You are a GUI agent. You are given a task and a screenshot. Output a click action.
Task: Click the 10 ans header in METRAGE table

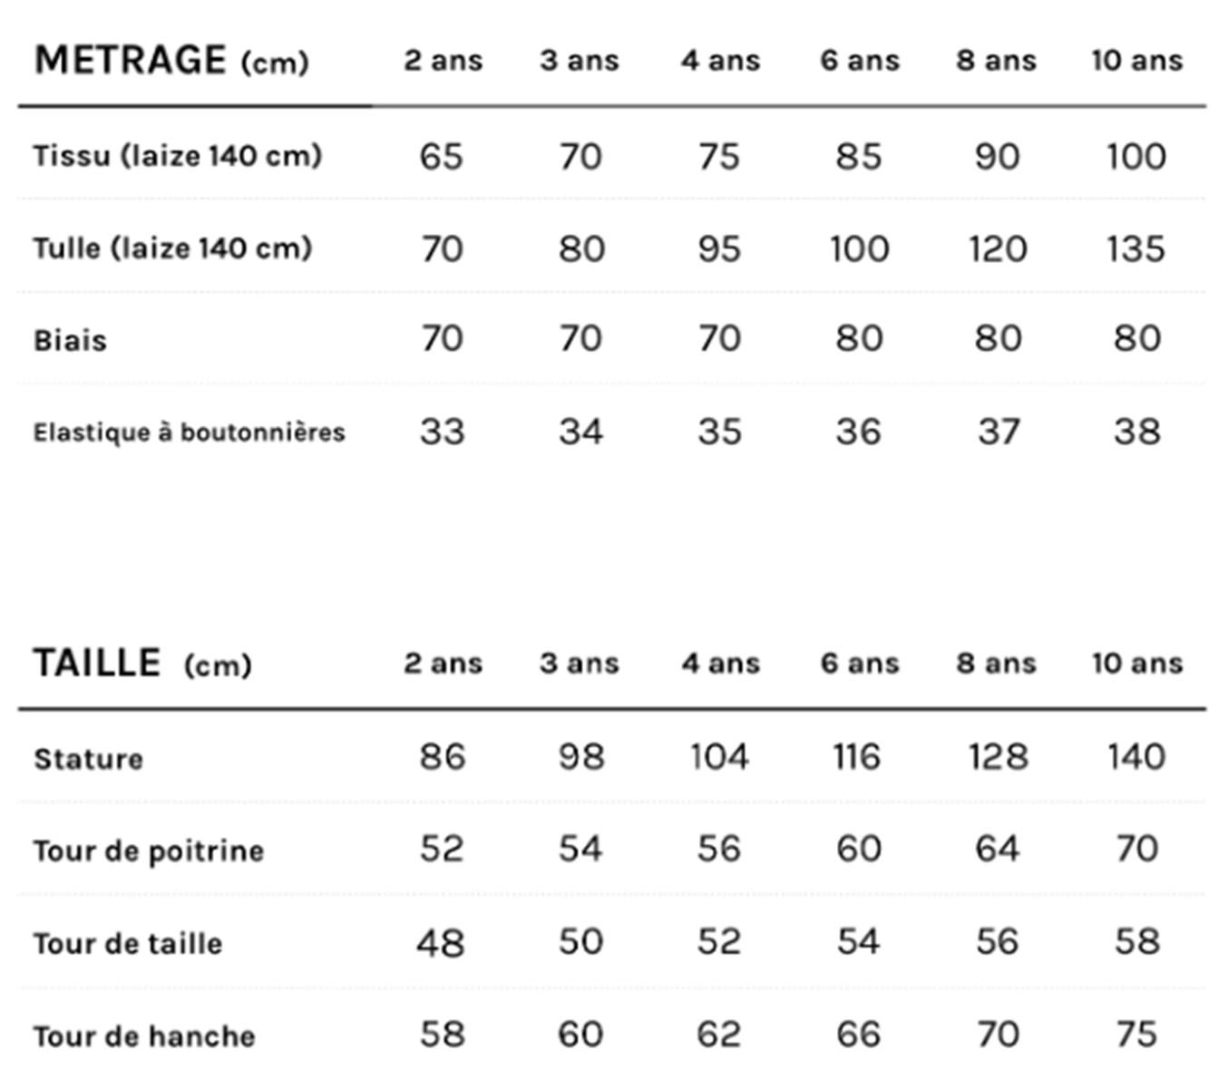1136,61
